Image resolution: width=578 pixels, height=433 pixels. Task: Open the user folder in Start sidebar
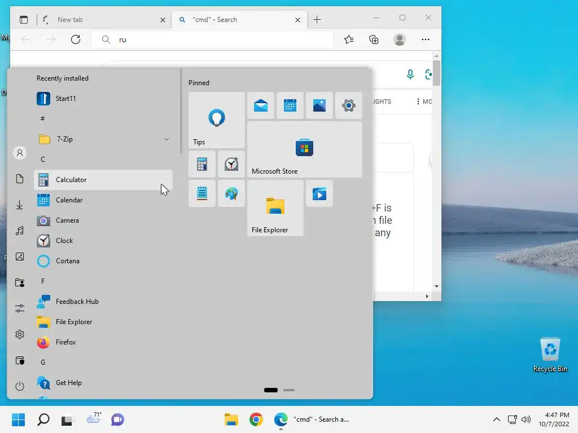[x=20, y=283]
